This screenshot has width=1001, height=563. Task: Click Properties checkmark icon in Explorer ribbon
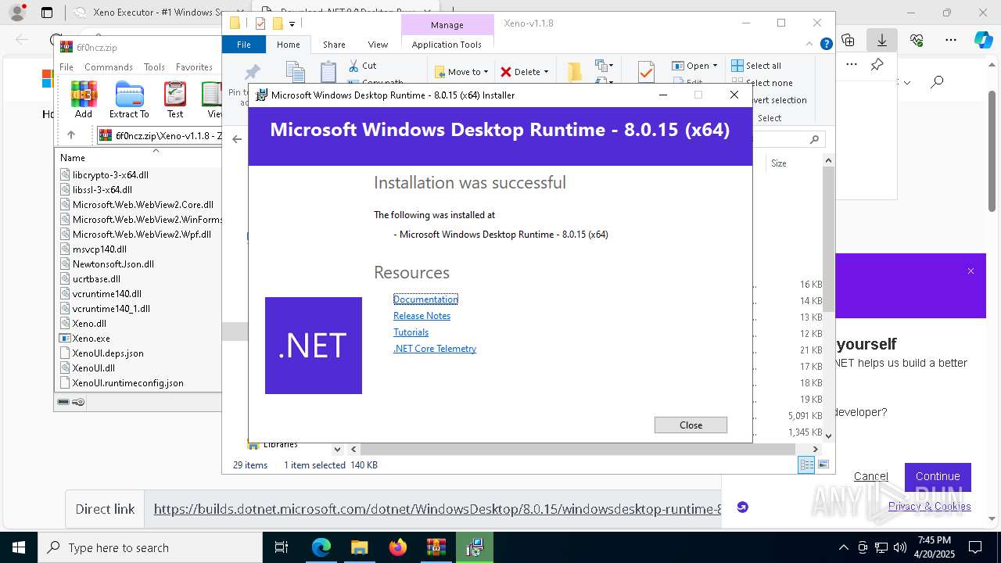pyautogui.click(x=646, y=72)
